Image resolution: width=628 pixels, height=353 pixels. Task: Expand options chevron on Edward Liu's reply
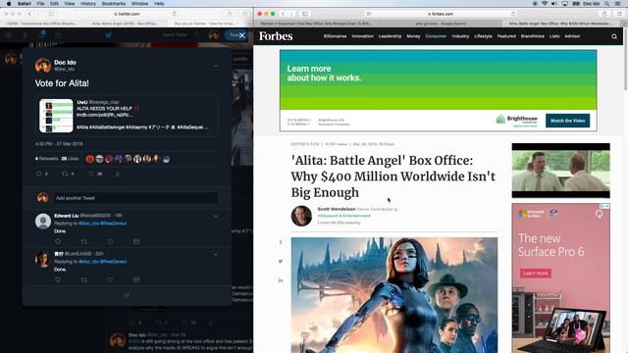[216, 216]
